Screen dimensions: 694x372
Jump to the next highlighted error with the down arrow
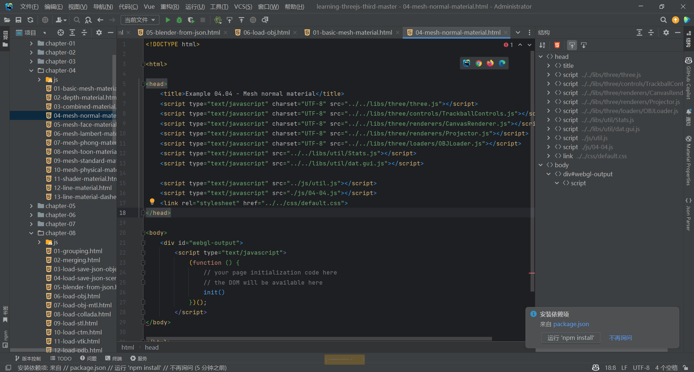click(530, 45)
